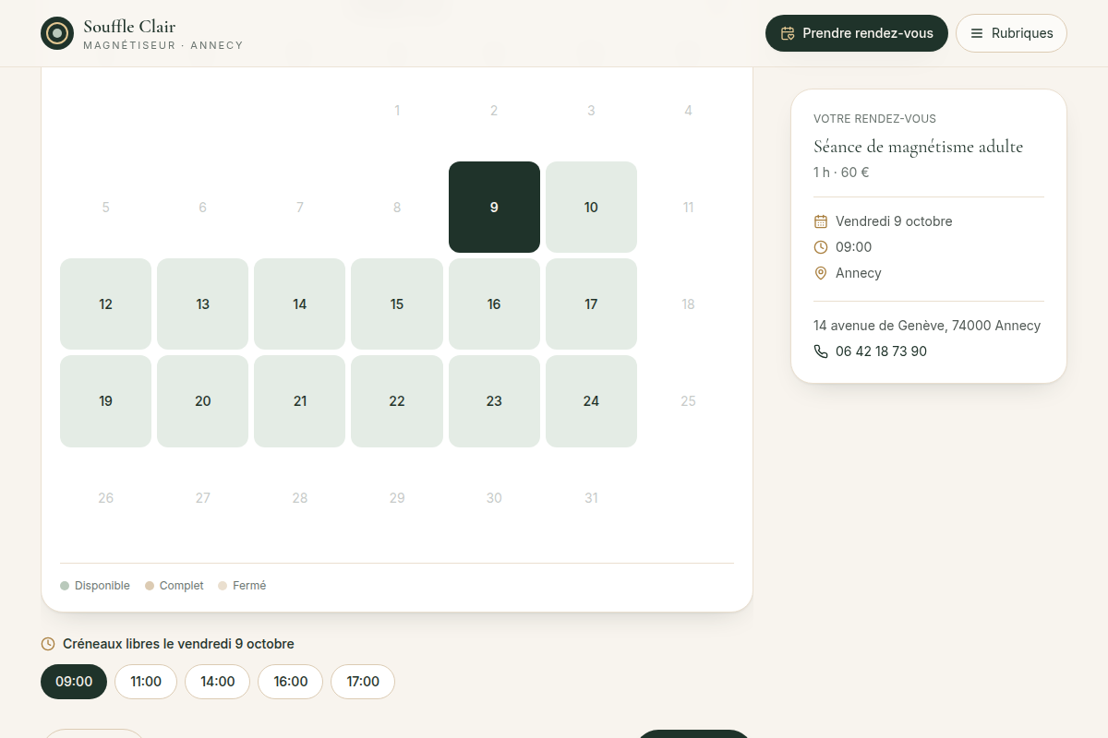Click the Séance de magnétisme adulte title

919,147
